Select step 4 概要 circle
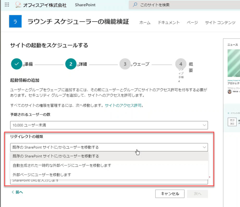240x207 pixels. point(181,64)
